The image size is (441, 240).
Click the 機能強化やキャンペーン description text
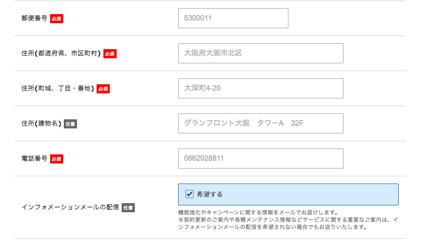[x=257, y=212]
